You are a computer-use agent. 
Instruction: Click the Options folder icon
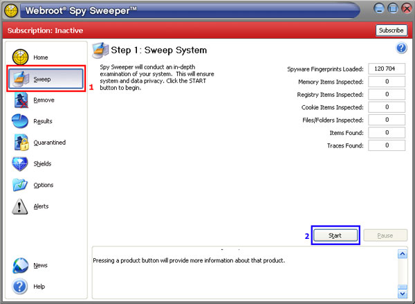[20, 185]
